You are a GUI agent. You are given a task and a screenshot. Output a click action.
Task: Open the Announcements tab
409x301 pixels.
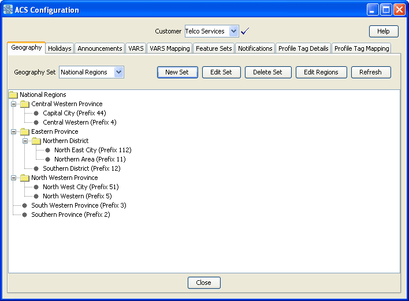pos(99,48)
